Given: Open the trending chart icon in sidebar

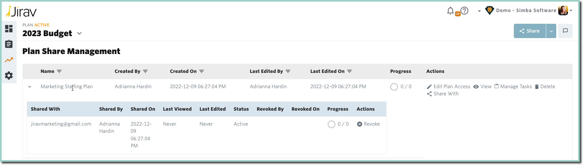Looking at the screenshot, I should coord(9,60).
